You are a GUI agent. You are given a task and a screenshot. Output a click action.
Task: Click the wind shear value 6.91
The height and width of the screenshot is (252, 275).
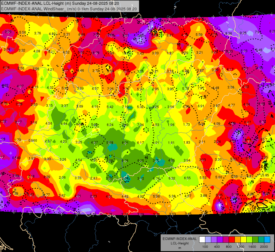tap(201, 106)
